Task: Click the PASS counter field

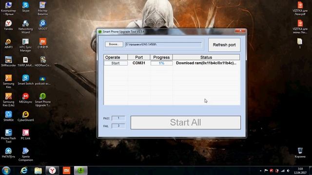Action: tap(118, 118)
